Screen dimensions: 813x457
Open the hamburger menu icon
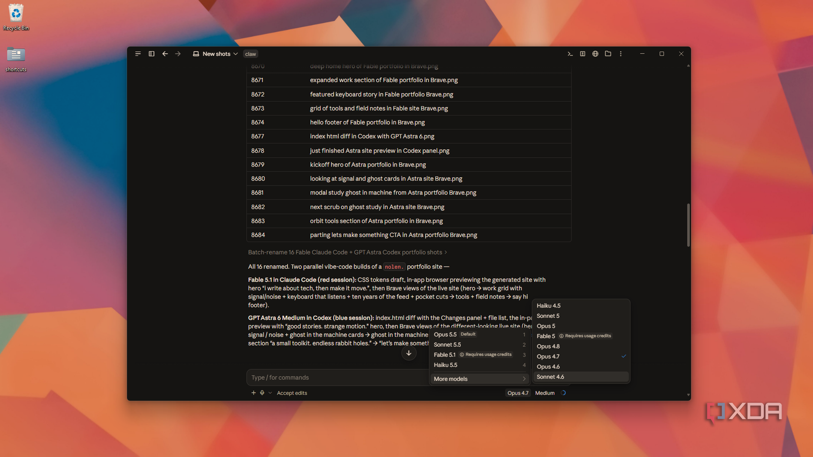coord(138,54)
